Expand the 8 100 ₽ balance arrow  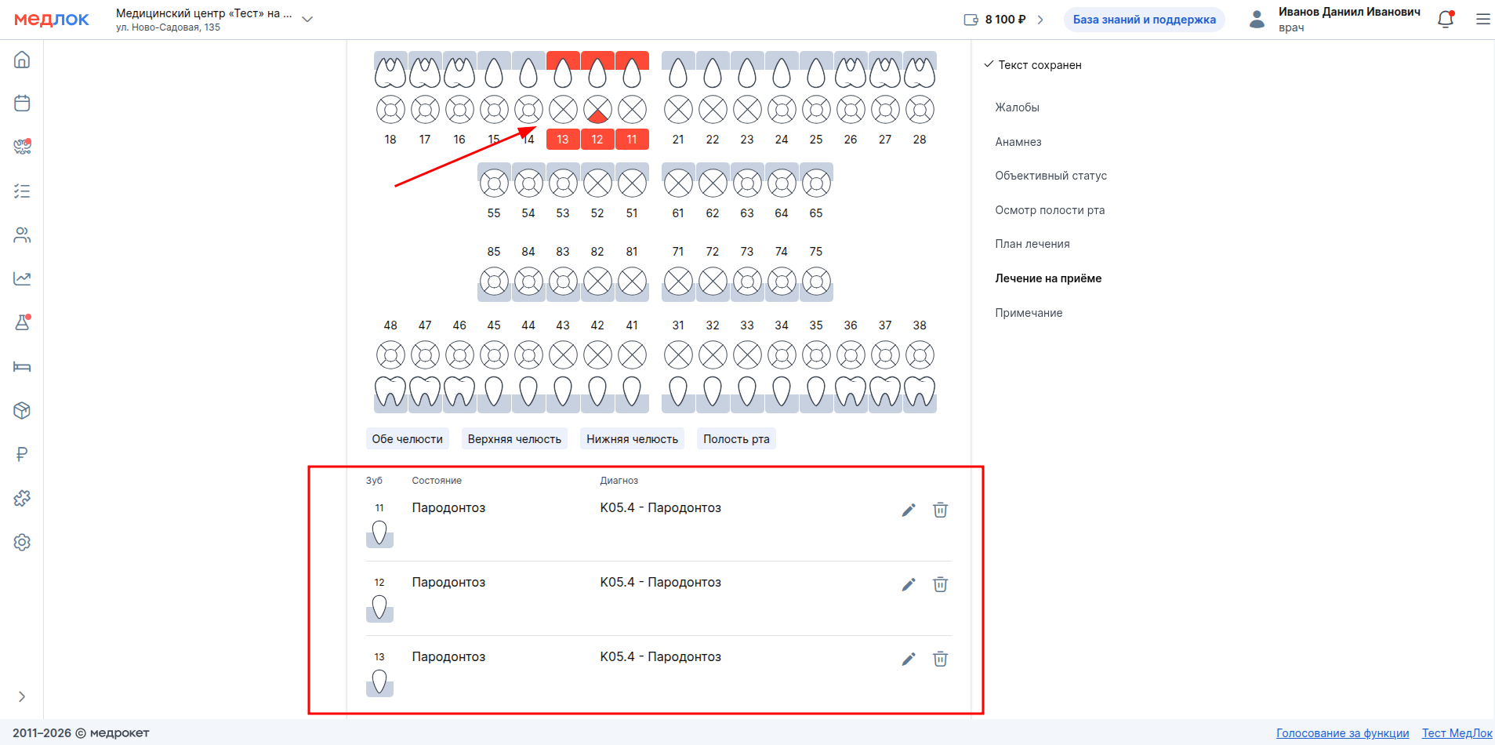coord(1040,20)
